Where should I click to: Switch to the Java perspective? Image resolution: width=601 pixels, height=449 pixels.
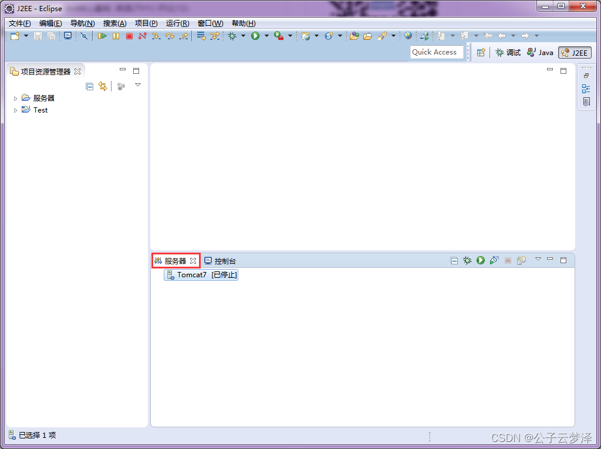(539, 52)
